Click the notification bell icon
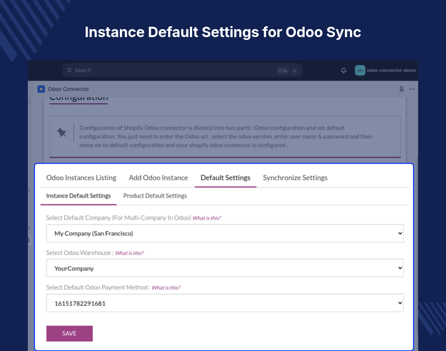The image size is (446, 351). [344, 70]
